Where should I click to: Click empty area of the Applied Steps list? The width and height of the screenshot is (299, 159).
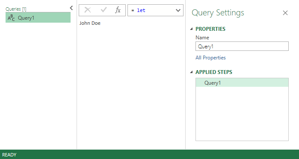(x=242, y=114)
